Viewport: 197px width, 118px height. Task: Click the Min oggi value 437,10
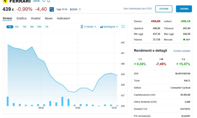pyautogui.click(x=157, y=34)
